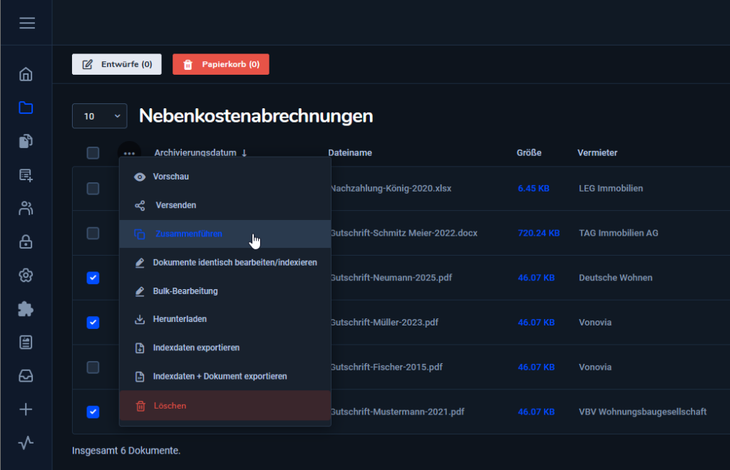Uncheck the Gutschrift-Mustermann-2021.pdf row checkbox
Screen dimensions: 730x470
[x=93, y=412]
